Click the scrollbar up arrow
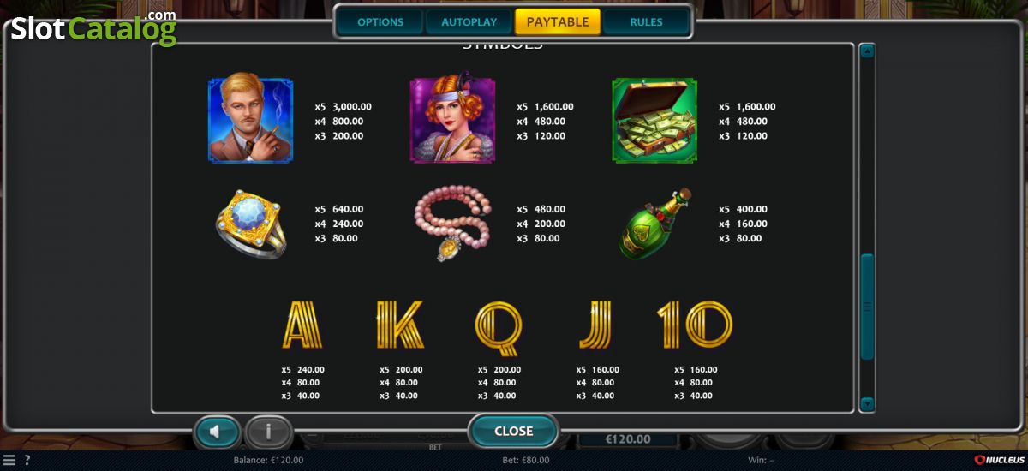1028x471 pixels. click(x=867, y=51)
